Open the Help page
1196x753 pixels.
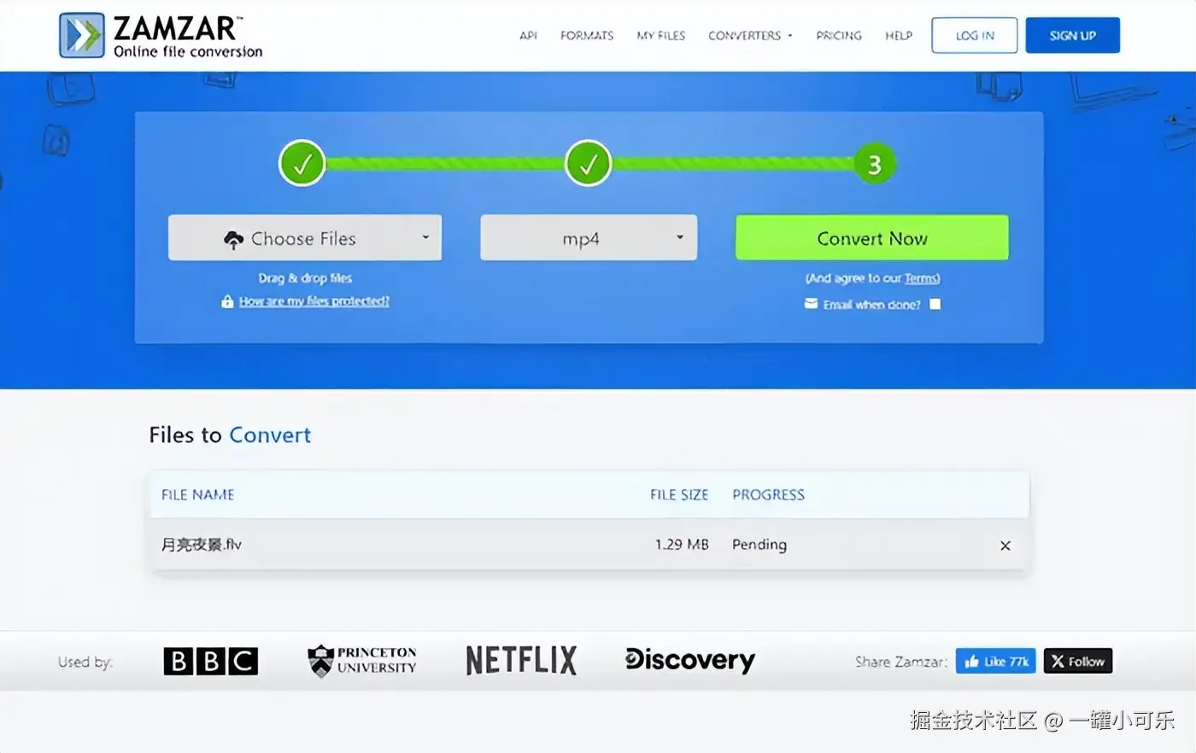click(x=899, y=36)
